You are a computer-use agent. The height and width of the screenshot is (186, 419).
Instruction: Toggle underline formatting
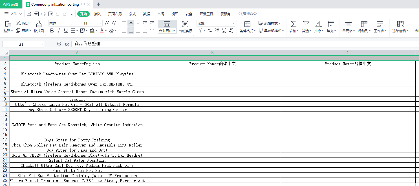66,31
